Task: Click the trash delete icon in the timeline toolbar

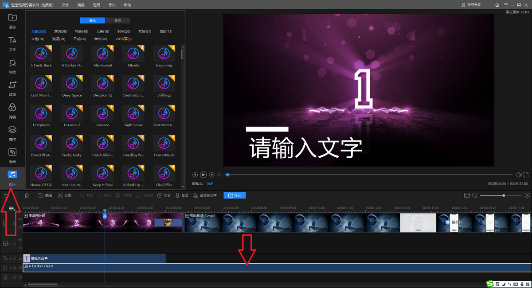Action: tap(27, 195)
